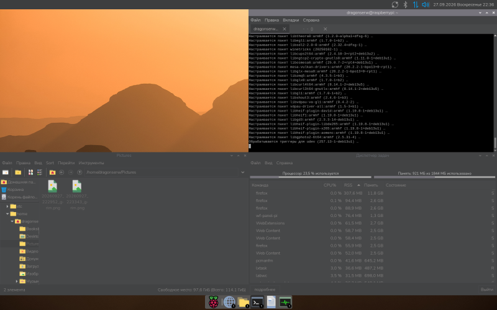
Task: Go forward using the right arrow in file manager
Action: click(x=71, y=172)
